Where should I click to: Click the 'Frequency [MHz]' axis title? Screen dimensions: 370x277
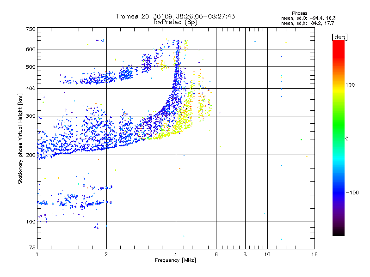coord(175,260)
